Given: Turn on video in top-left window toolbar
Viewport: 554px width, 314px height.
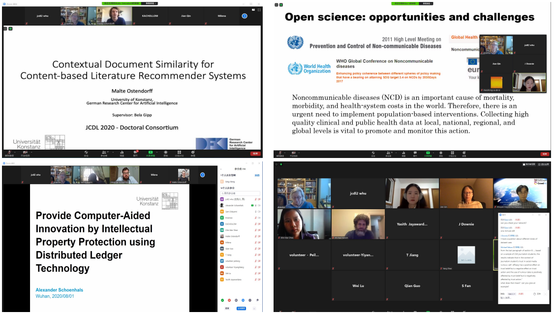Looking at the screenshot, I should tap(25, 153).
